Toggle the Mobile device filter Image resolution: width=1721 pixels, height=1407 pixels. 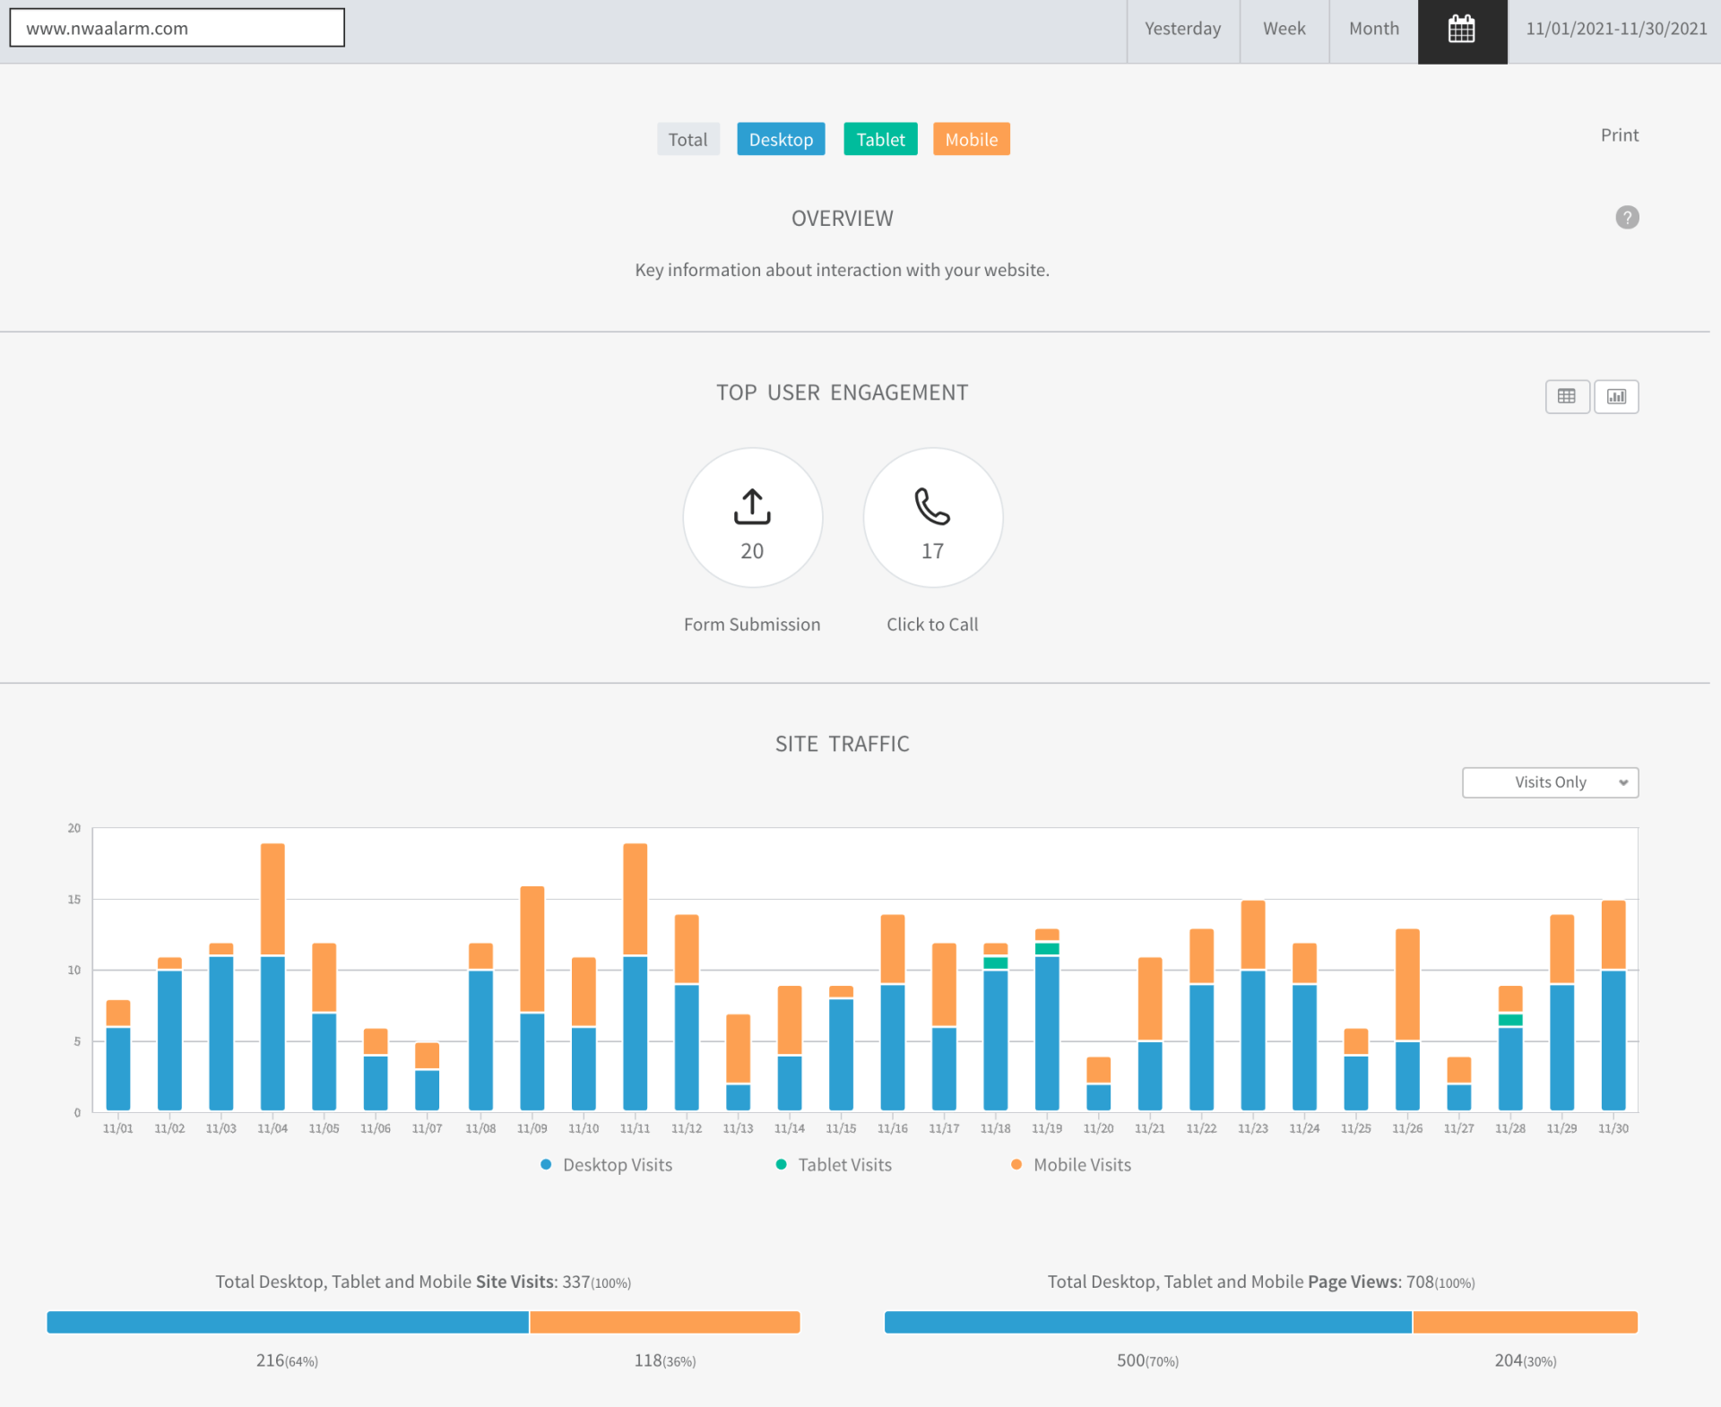click(x=971, y=140)
